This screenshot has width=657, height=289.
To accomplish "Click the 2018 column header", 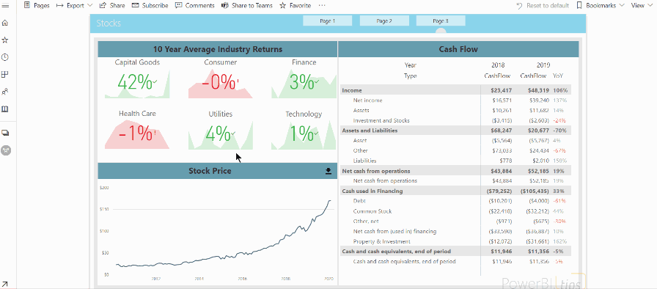I will [x=498, y=65].
